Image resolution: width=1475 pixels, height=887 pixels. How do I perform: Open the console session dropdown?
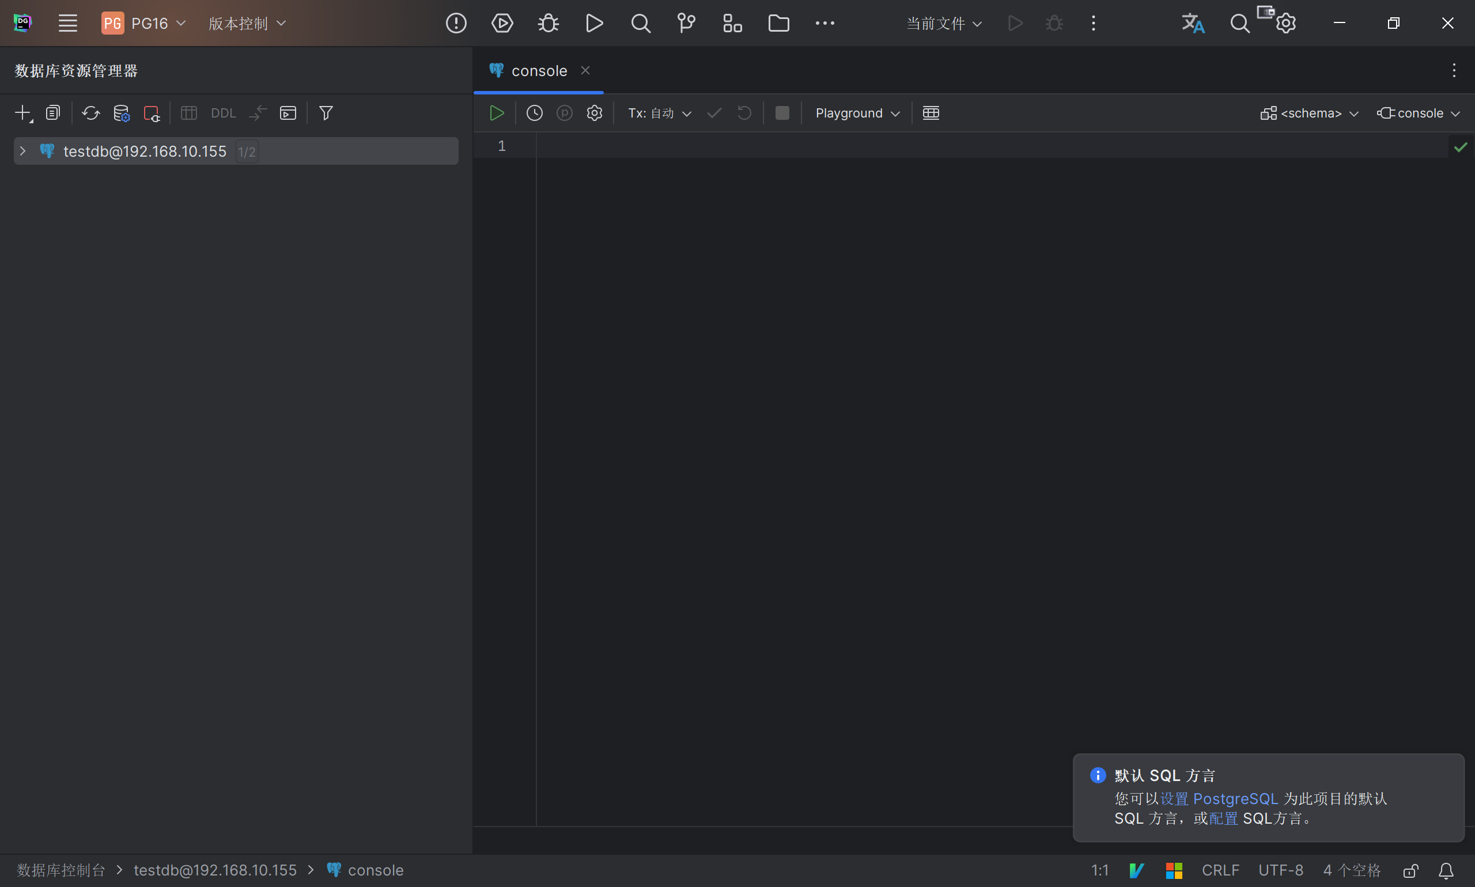pyautogui.click(x=1418, y=113)
